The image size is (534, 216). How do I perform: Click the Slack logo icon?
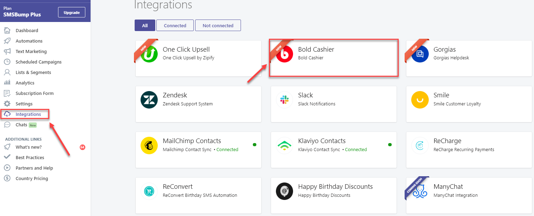285,100
